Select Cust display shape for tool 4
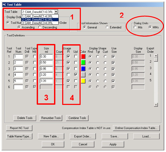 pyautogui.click(x=105, y=75)
